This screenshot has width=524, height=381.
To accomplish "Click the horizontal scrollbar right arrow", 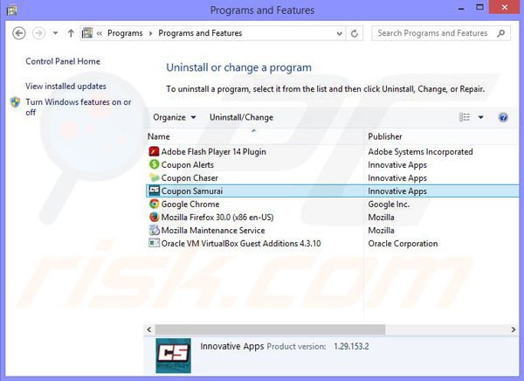I will (514, 329).
